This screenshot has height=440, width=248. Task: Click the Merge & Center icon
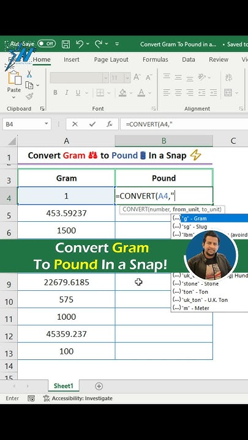click(x=228, y=92)
